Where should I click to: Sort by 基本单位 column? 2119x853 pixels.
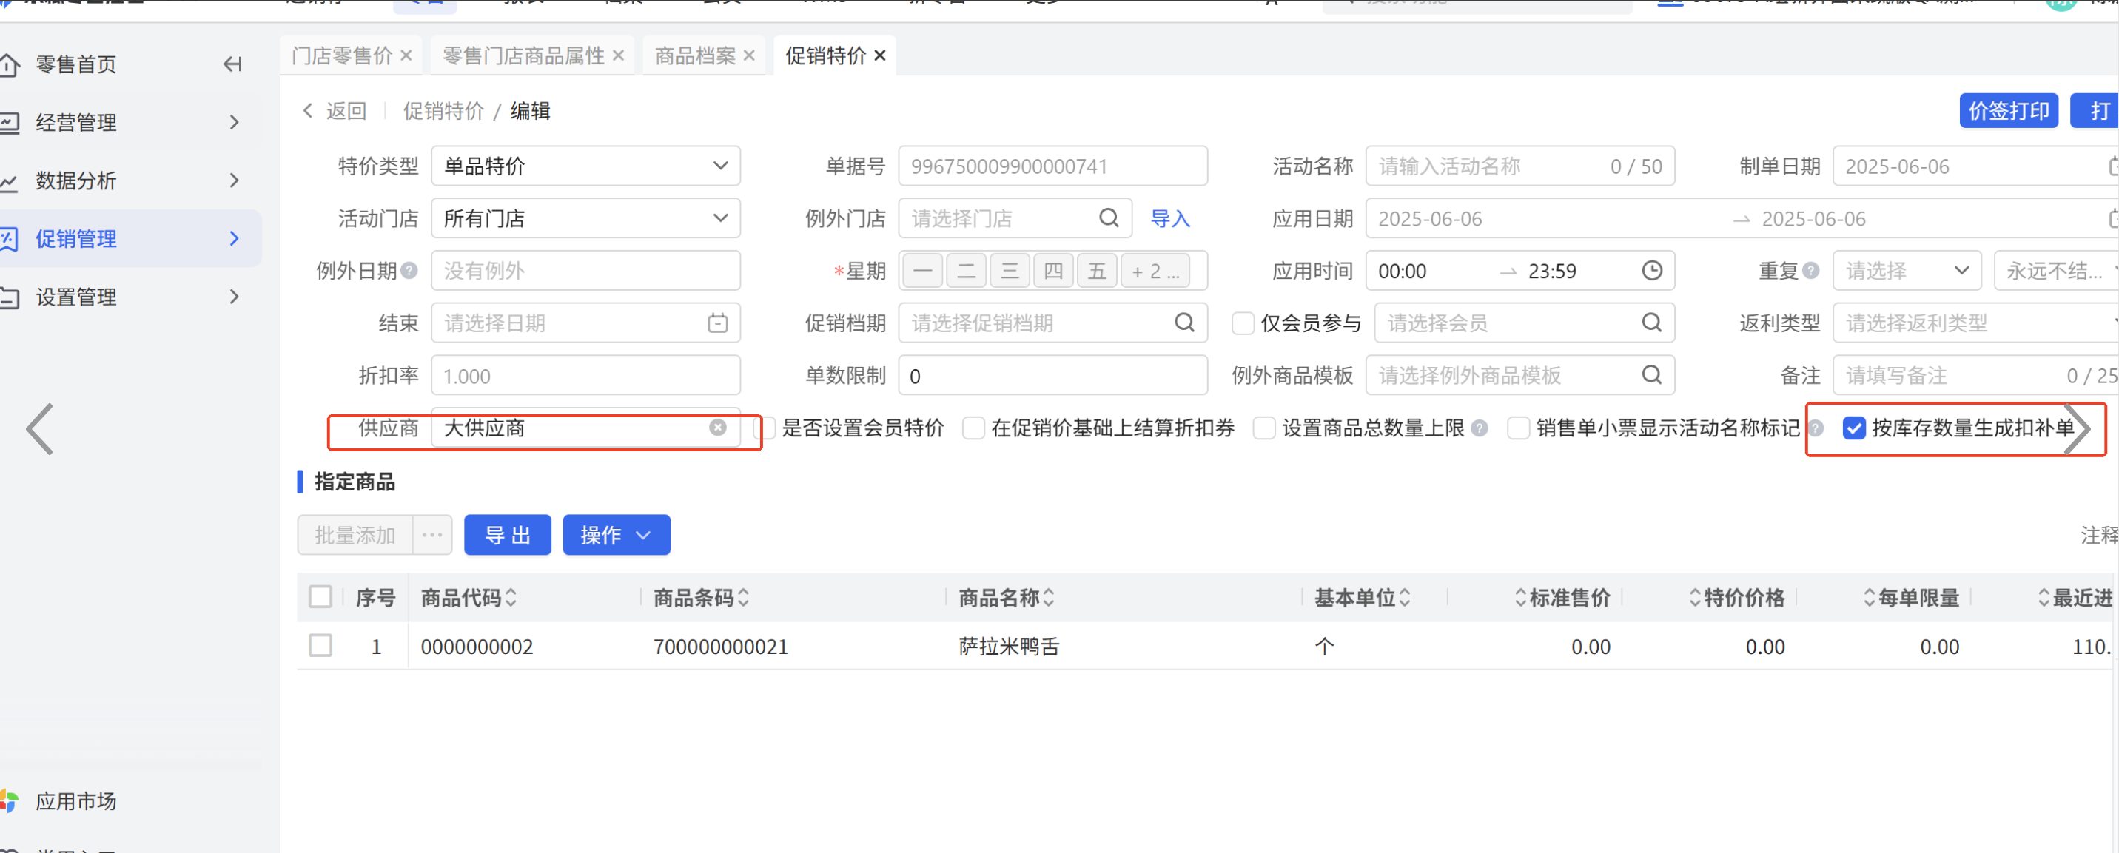click(x=1405, y=598)
